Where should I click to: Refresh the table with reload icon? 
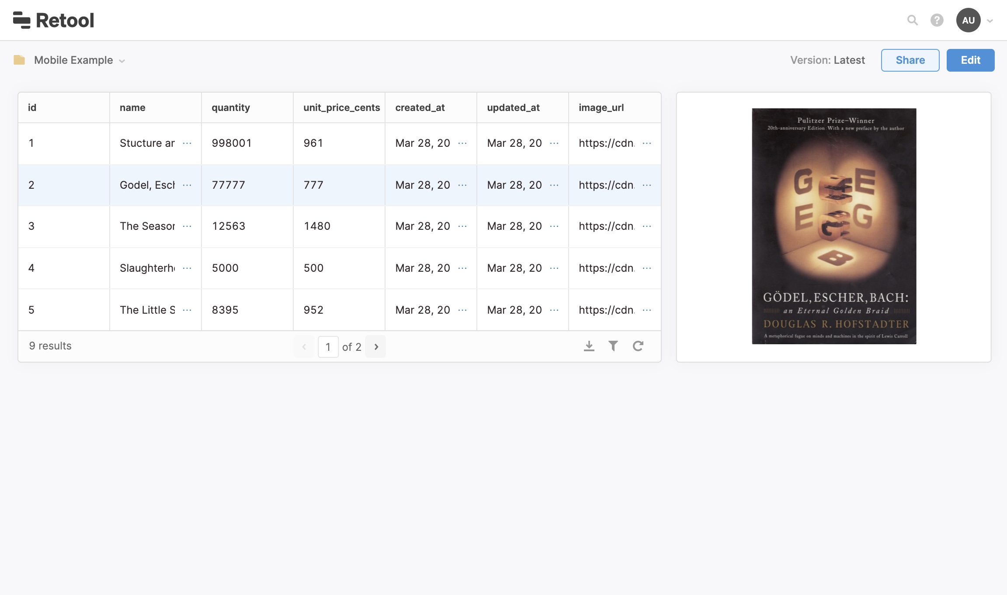[x=638, y=346]
